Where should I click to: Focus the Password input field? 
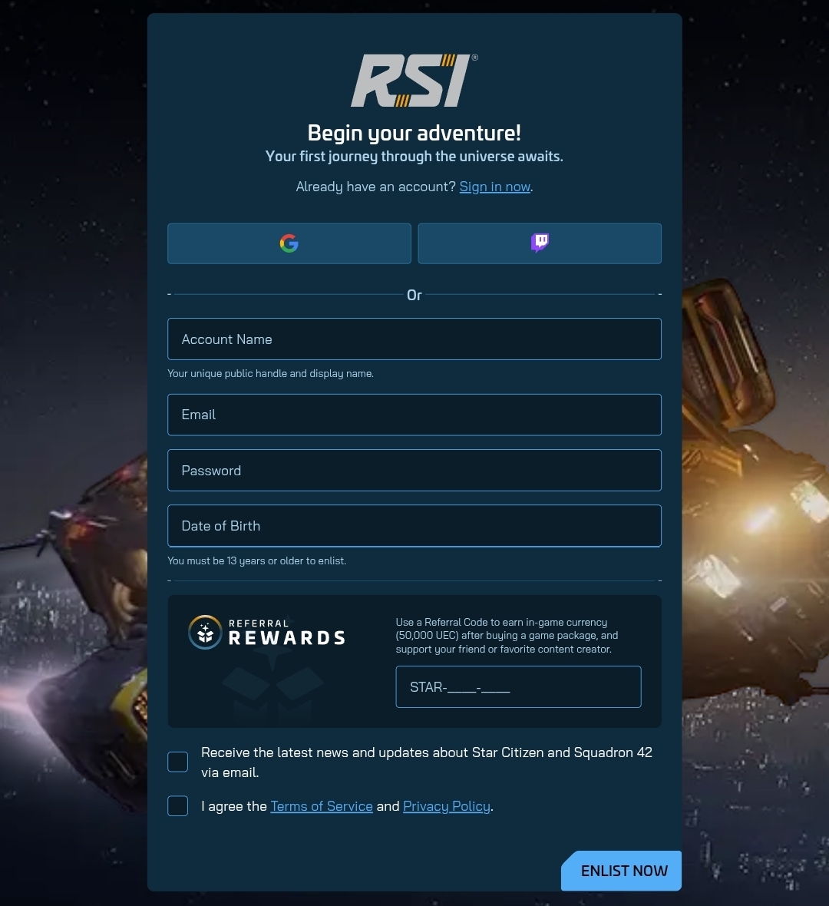coord(414,471)
